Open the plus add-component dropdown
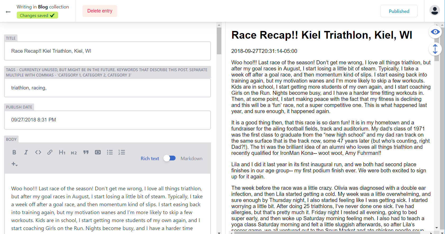Viewport: 445px width, 234px height. [x=15, y=164]
